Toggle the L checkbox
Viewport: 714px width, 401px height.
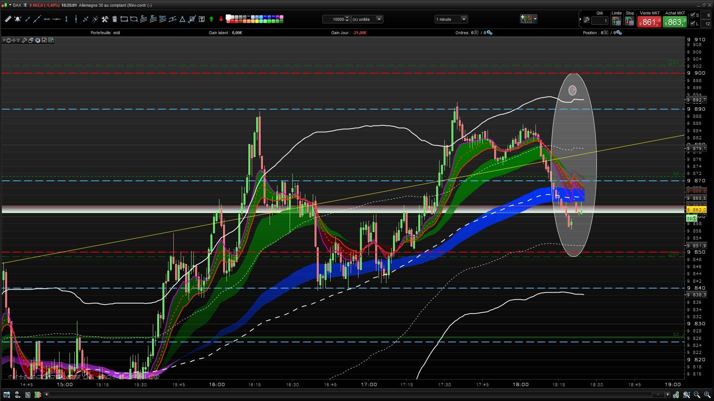point(693,23)
